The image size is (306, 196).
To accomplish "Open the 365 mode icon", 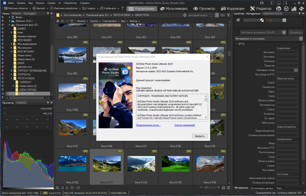I will click(286, 8).
